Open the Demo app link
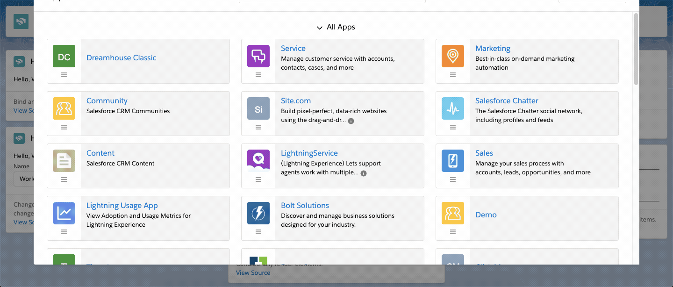Screen dimensions: 673x287 [486, 215]
